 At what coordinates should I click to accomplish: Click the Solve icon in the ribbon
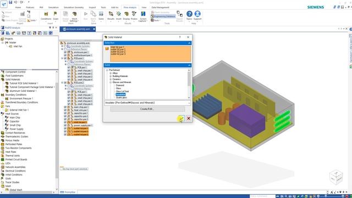101,14
